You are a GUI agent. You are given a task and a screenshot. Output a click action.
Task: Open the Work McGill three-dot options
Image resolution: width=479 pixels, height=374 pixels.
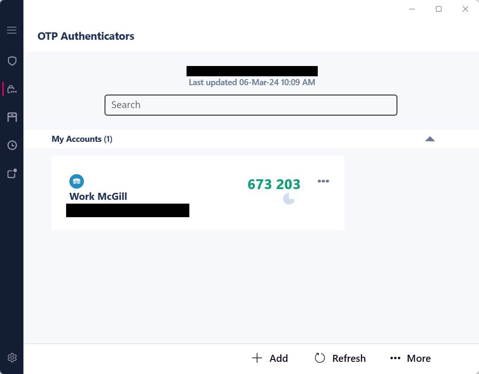tap(323, 182)
